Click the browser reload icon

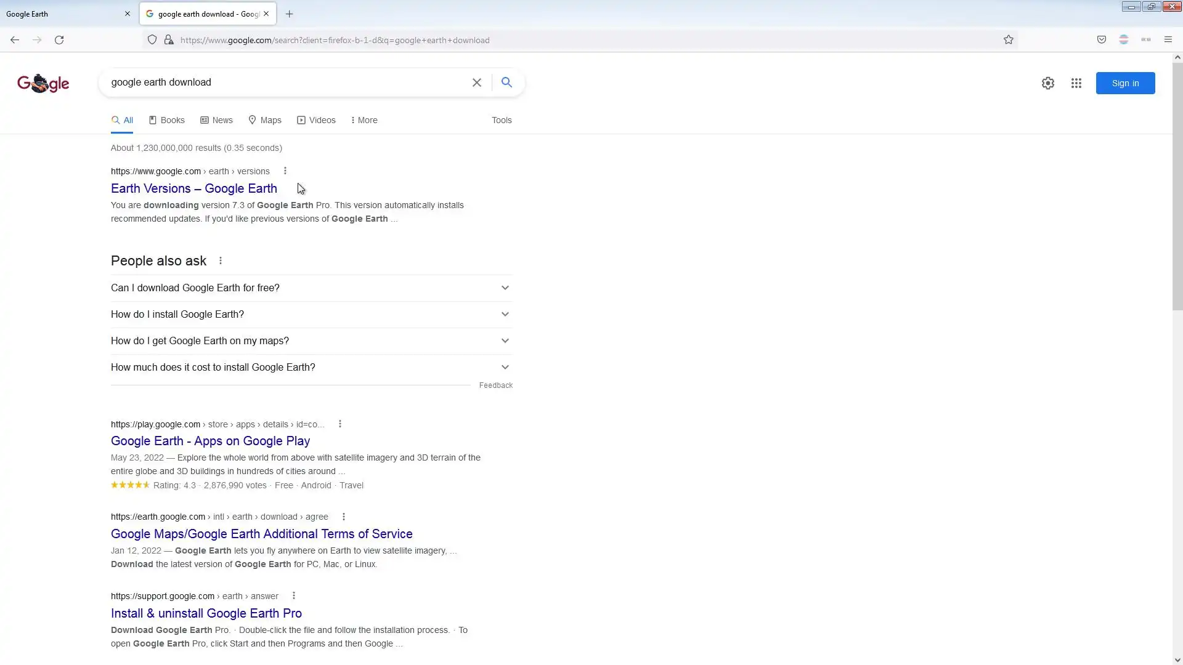click(59, 40)
